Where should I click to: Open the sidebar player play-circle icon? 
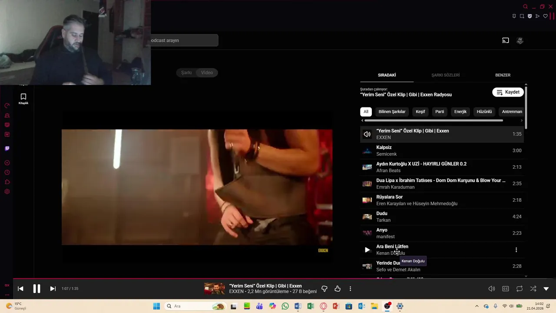[7, 163]
